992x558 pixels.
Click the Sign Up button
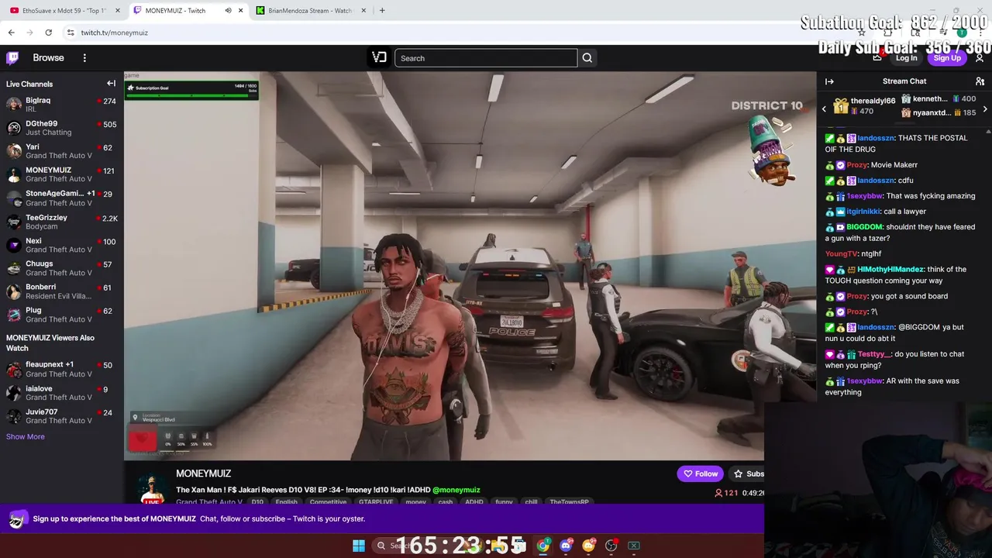tap(947, 58)
